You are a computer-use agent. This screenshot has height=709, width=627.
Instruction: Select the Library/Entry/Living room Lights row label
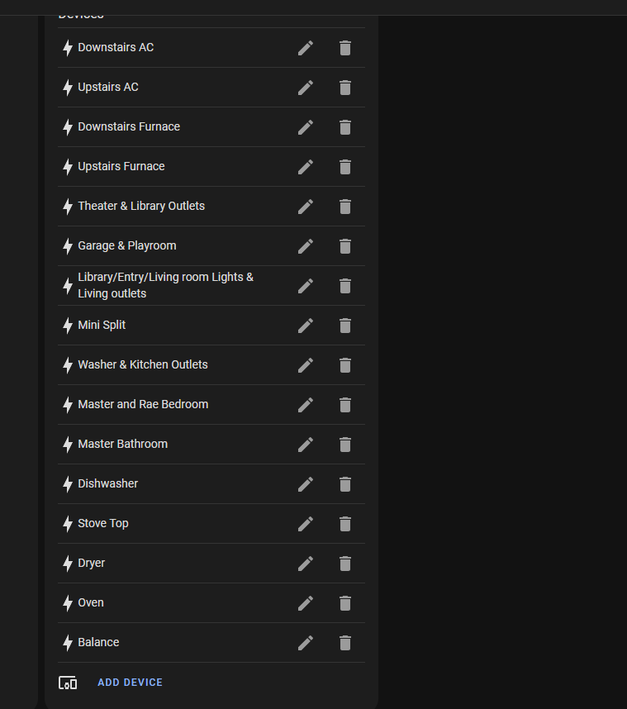pyautogui.click(x=165, y=285)
